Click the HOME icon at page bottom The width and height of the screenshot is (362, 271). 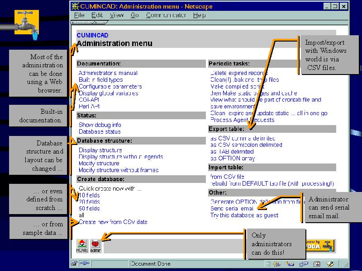tap(82, 245)
